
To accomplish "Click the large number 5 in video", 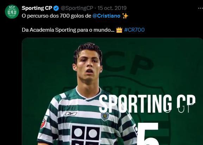I will pos(148,134).
